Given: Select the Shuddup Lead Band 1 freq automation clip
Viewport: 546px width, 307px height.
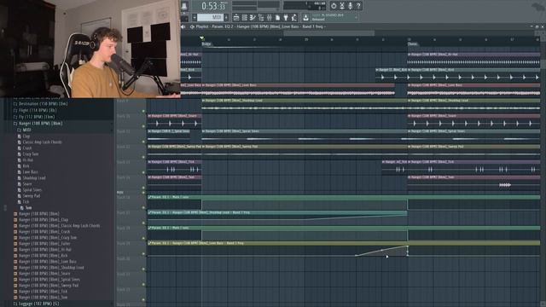Looking at the screenshot, I should point(277,218).
